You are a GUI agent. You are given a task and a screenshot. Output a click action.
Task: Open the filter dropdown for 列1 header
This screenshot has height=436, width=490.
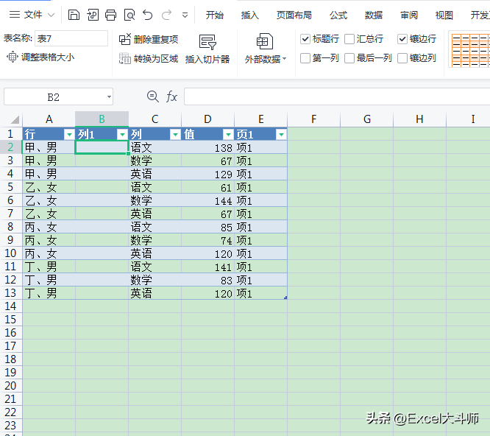tap(122, 135)
